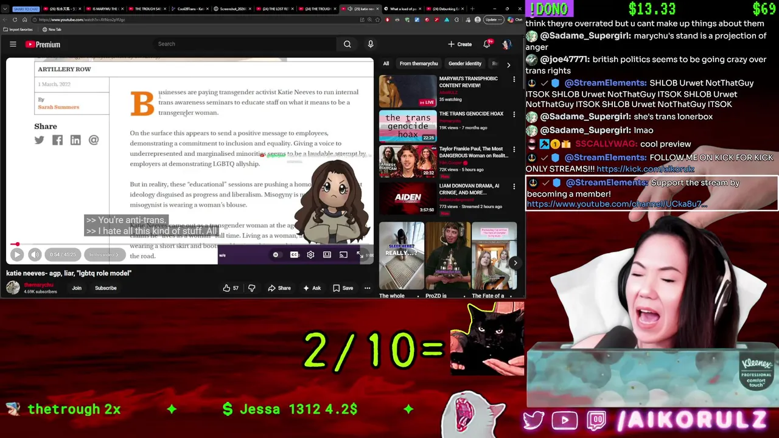779x438 pixels.
Task: Open the account avatar menu
Action: 506,44
